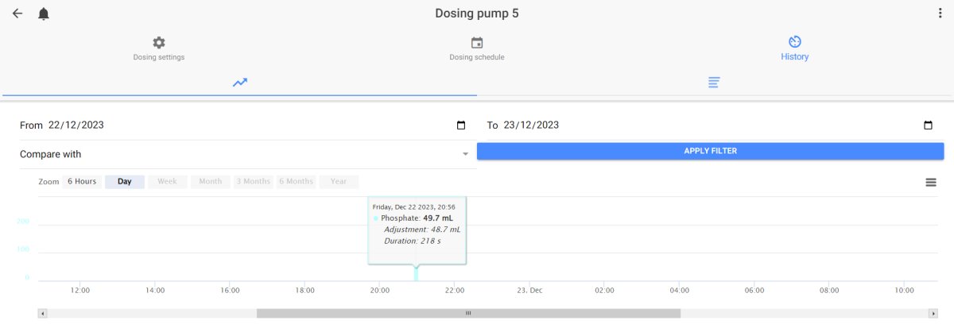Open the To date calendar picker
Screen dimensions: 954x328
(928, 125)
